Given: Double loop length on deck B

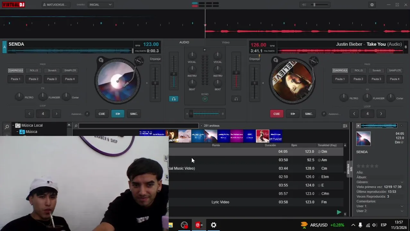Looking at the screenshot, I should pos(381,114).
